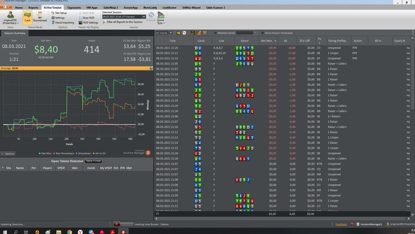
Task: Switch to the Reports tab
Action: point(33,8)
